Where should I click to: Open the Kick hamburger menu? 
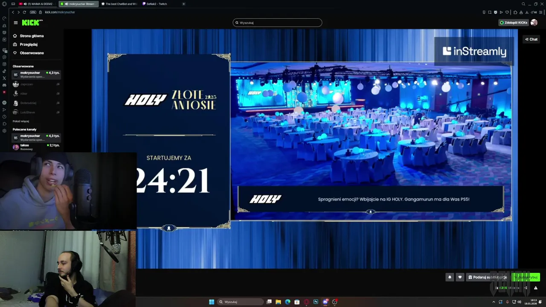[x=16, y=23]
